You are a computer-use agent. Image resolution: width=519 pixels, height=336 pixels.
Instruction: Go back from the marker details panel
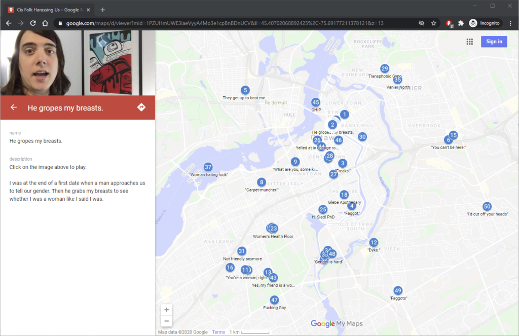(14, 107)
